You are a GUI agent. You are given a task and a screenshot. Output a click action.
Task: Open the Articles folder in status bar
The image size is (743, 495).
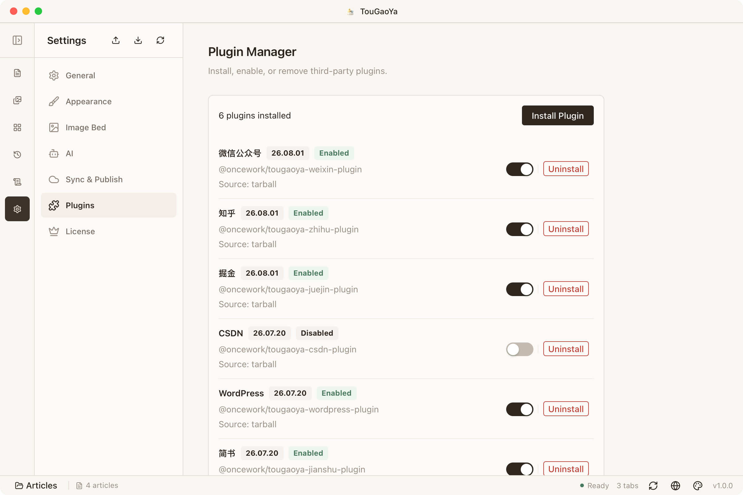[36, 485]
